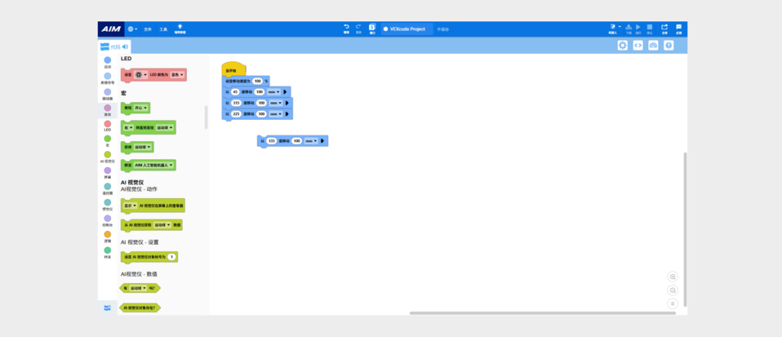Click the Run play icon
This screenshot has width=782, height=337.
tap(638, 27)
